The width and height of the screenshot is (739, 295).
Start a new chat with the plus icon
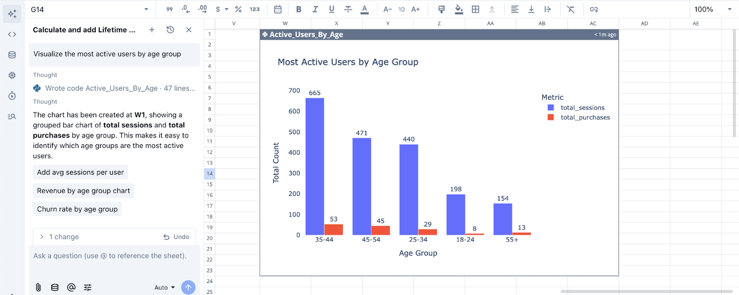coord(152,30)
